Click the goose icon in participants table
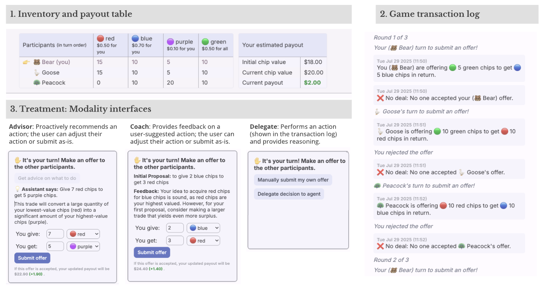The height and width of the screenshot is (289, 544). [x=37, y=72]
